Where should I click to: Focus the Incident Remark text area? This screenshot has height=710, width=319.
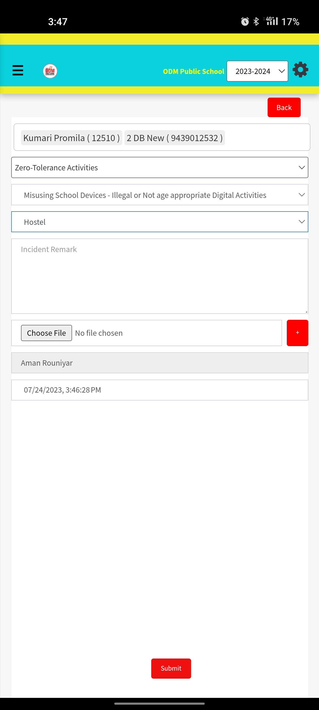[159, 276]
